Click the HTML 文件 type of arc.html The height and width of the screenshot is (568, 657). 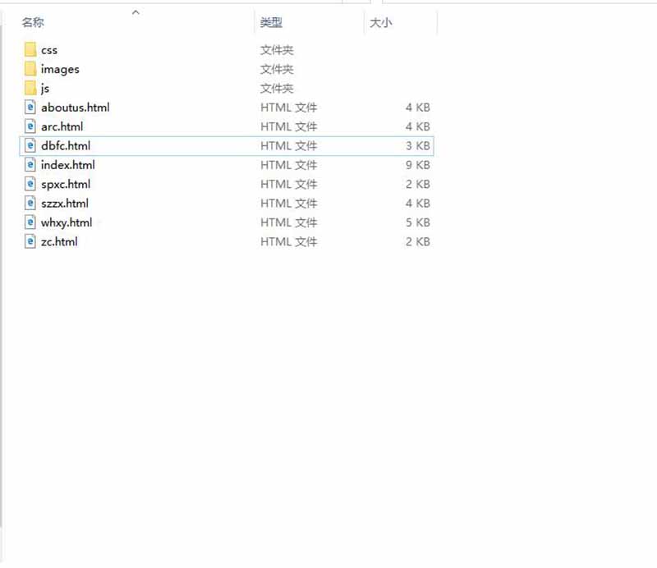coord(289,126)
